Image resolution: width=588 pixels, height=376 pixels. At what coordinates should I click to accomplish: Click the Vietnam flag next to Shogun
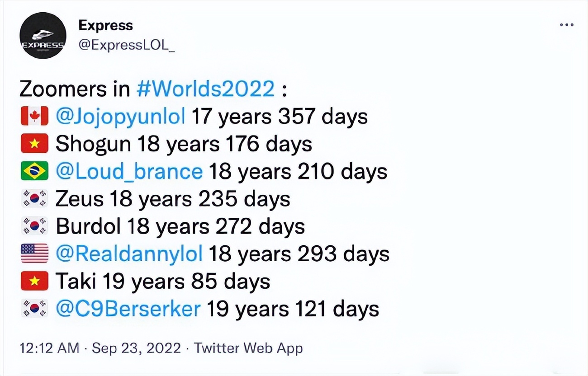[33, 143]
